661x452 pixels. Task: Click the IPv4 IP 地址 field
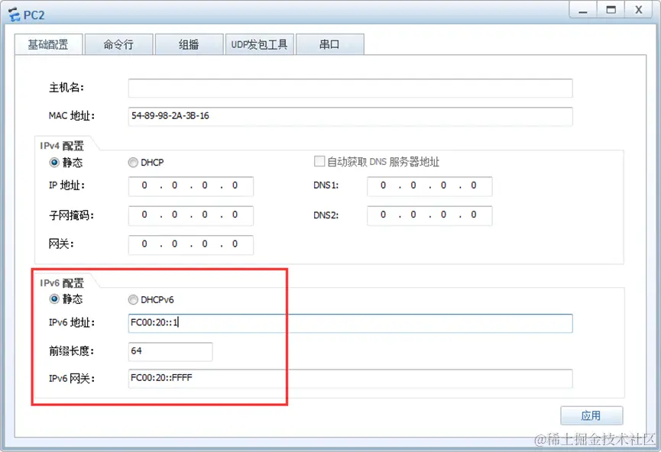[190, 186]
